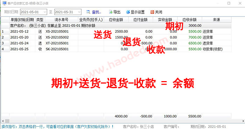Click total 1000.00 in footer
Viewport: 245px width, 129px height.
pos(170,116)
